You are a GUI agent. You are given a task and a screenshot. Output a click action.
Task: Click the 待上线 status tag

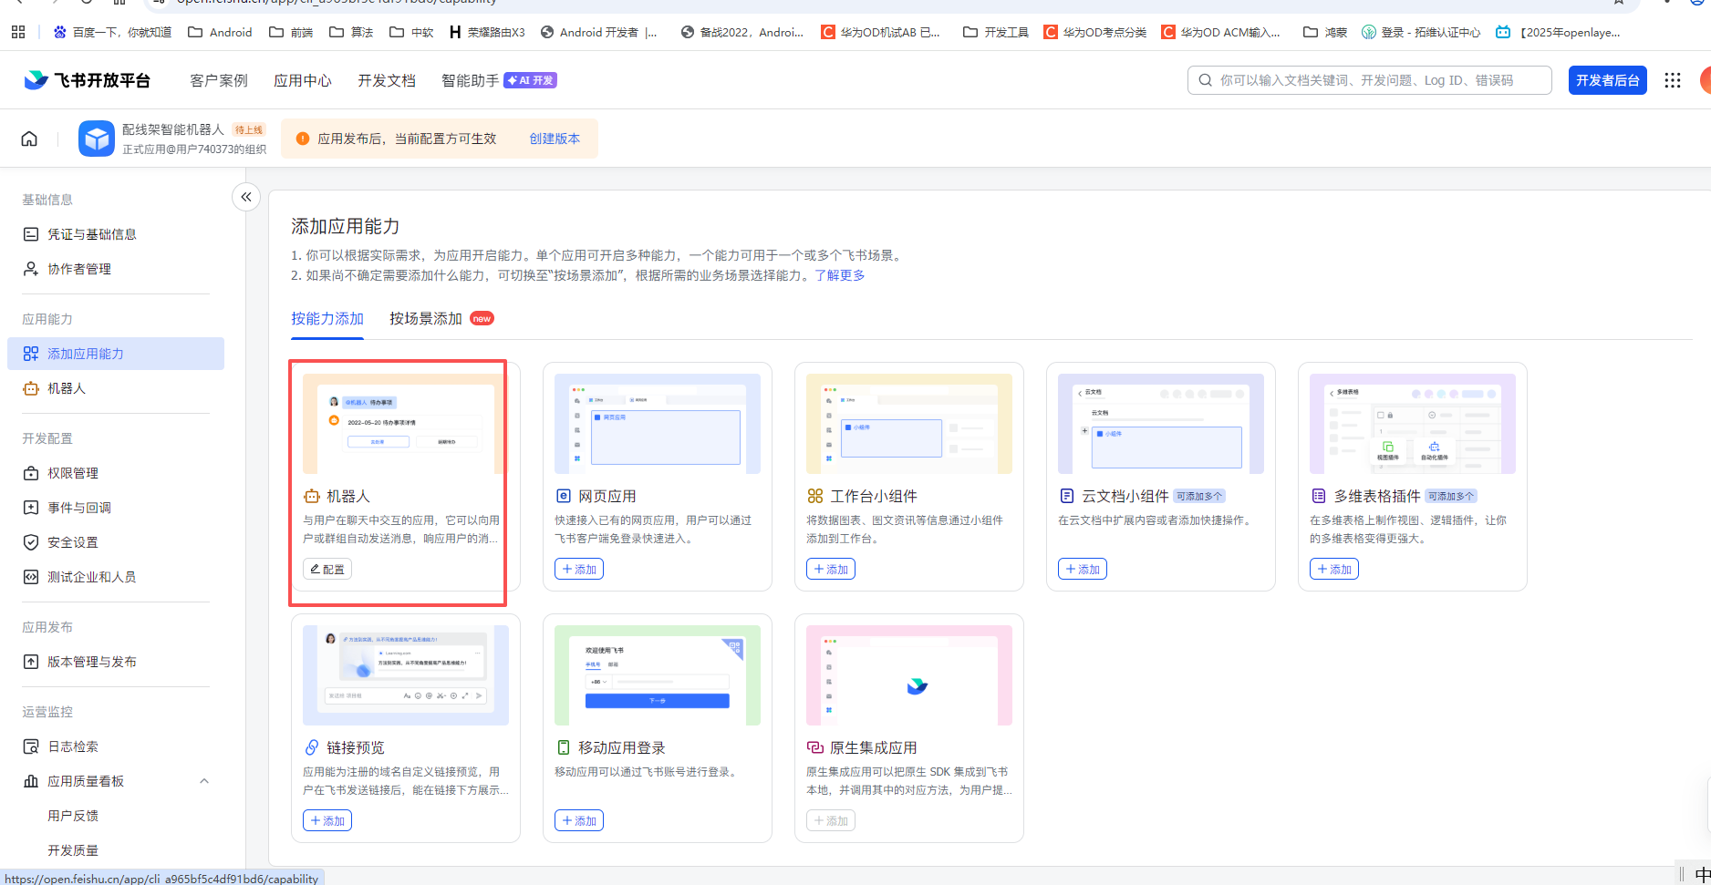[x=249, y=130]
